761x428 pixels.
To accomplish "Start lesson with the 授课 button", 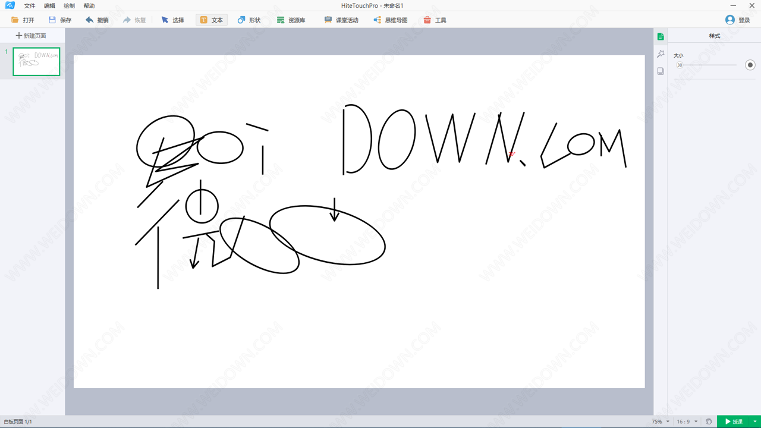I will [734, 421].
